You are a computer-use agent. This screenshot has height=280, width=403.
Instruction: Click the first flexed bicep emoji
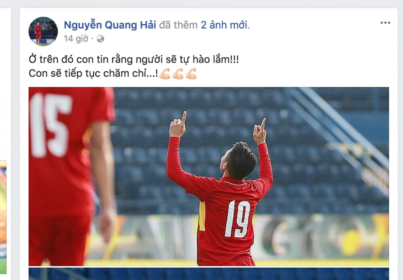[x=165, y=74]
